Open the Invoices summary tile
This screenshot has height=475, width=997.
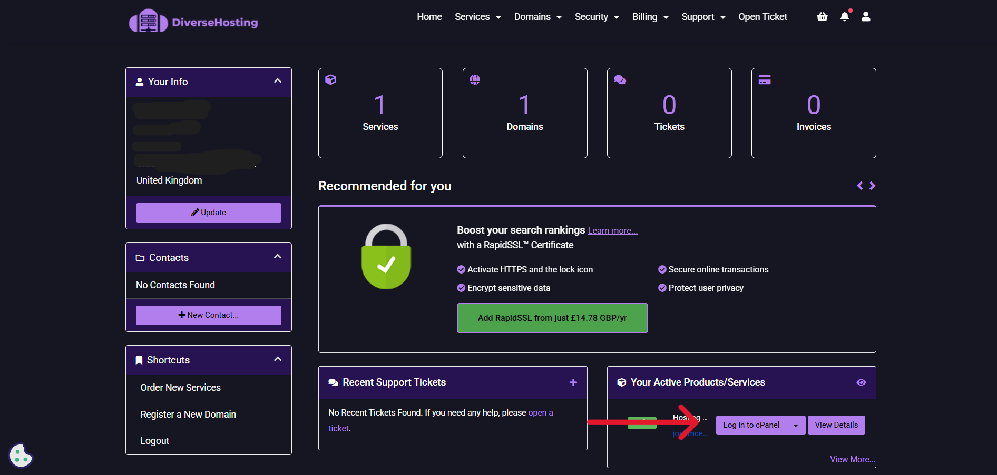[x=814, y=113]
